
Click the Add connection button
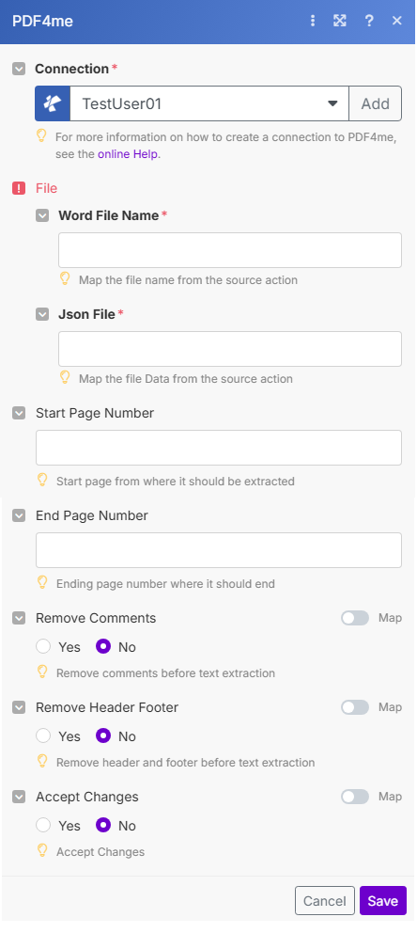[x=376, y=103]
